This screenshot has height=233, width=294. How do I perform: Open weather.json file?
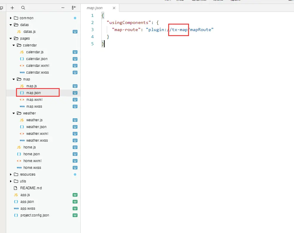coord(36,127)
